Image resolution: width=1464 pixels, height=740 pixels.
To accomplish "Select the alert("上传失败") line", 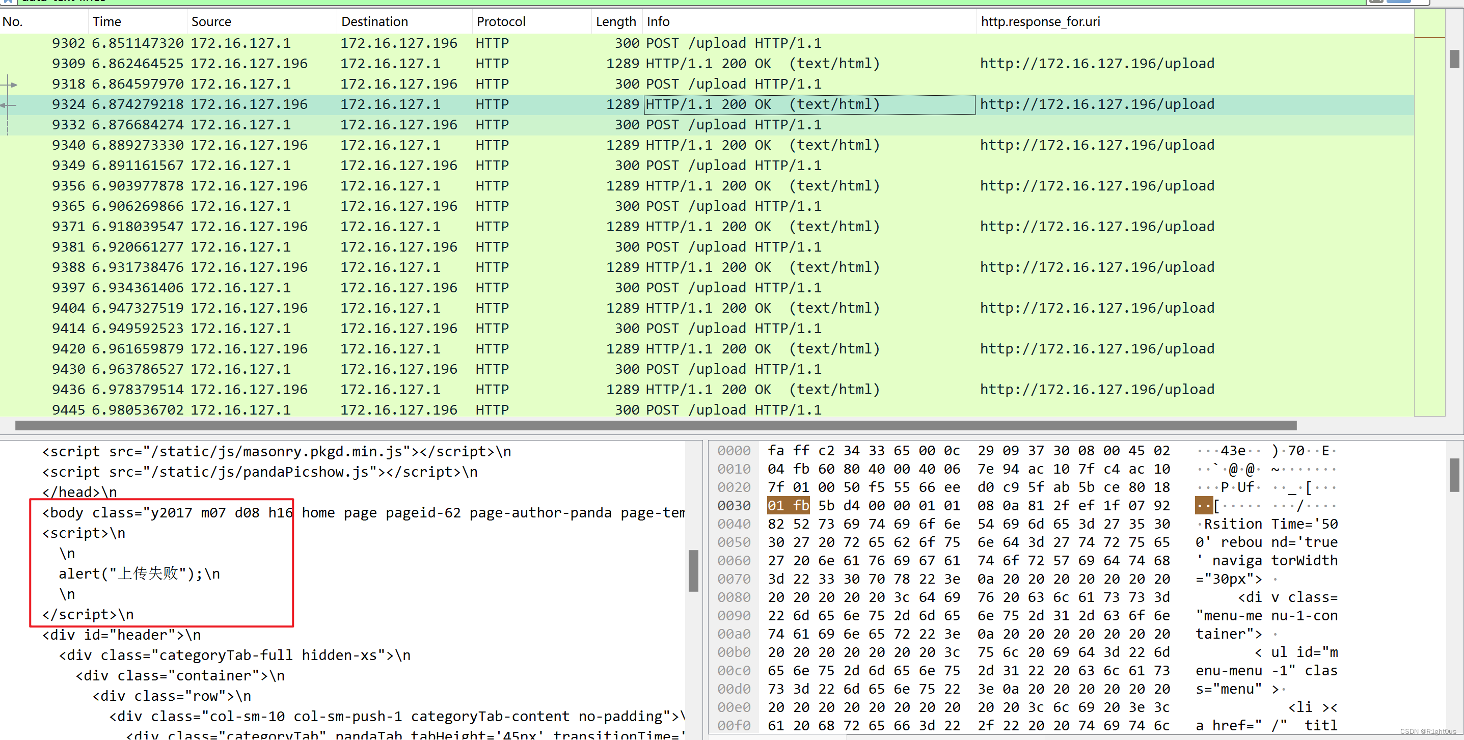I will pyautogui.click(x=139, y=574).
